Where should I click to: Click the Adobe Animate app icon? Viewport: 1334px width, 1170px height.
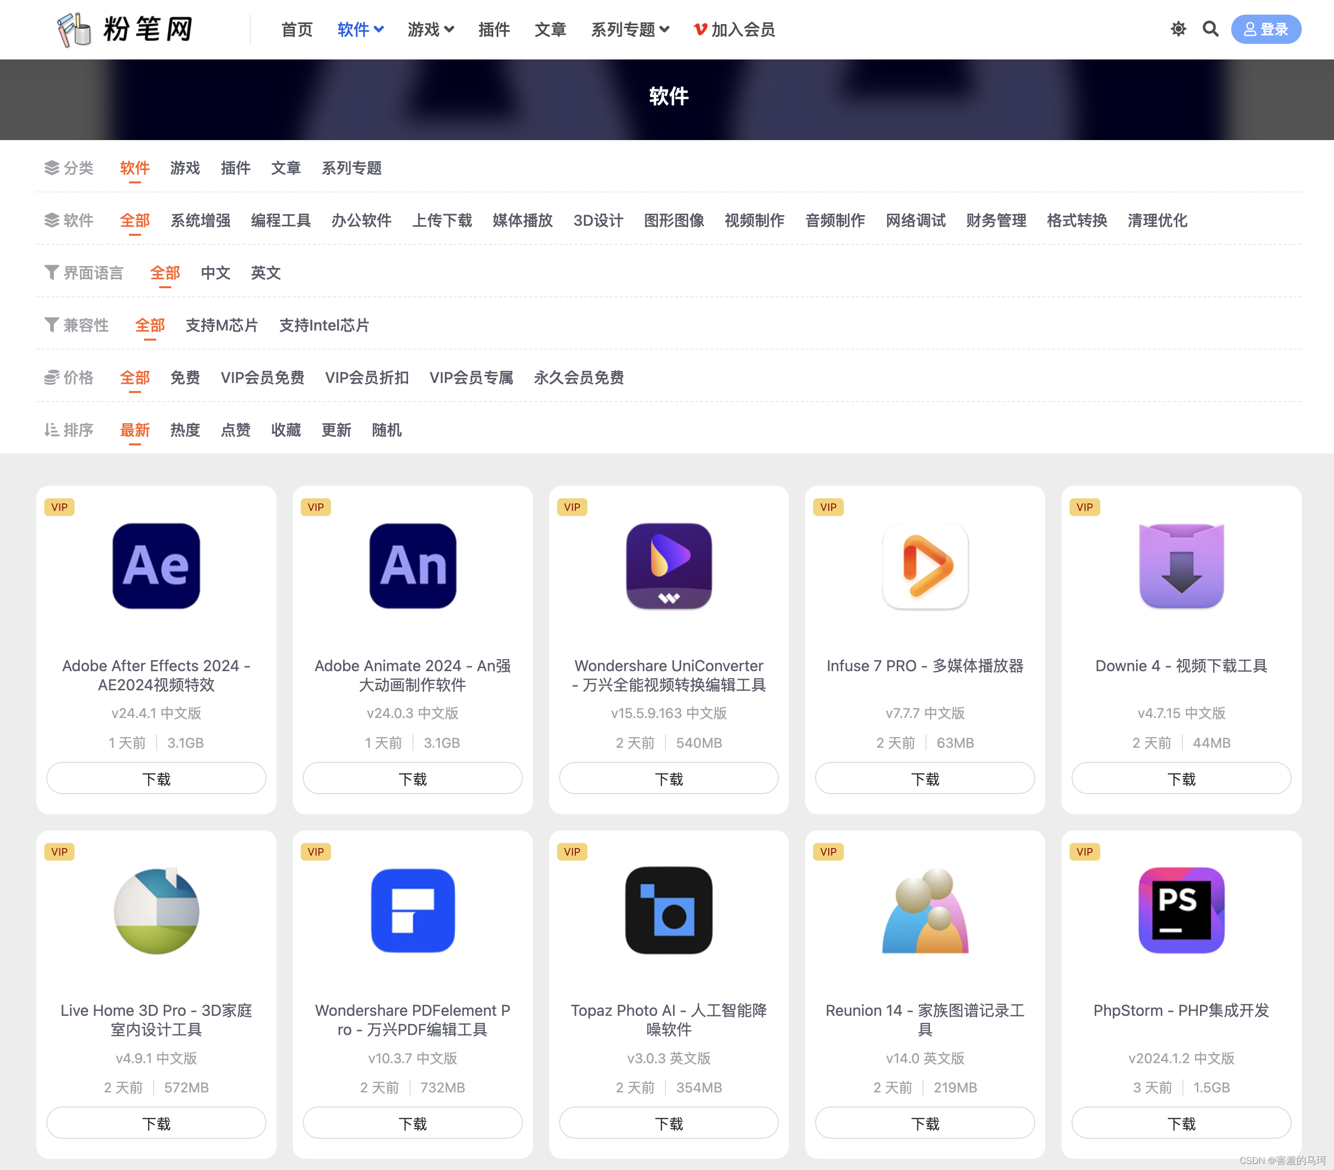click(413, 566)
